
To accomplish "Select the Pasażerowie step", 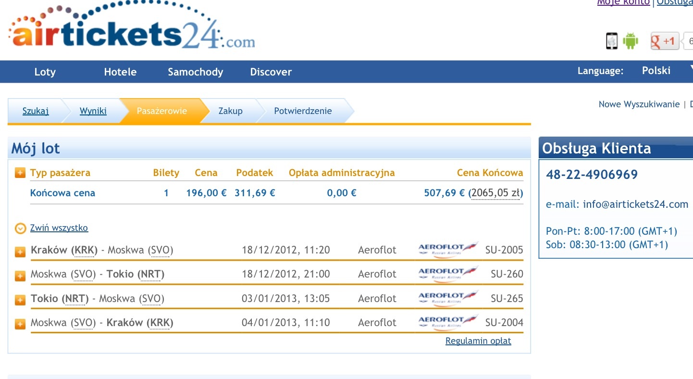I will (x=162, y=111).
